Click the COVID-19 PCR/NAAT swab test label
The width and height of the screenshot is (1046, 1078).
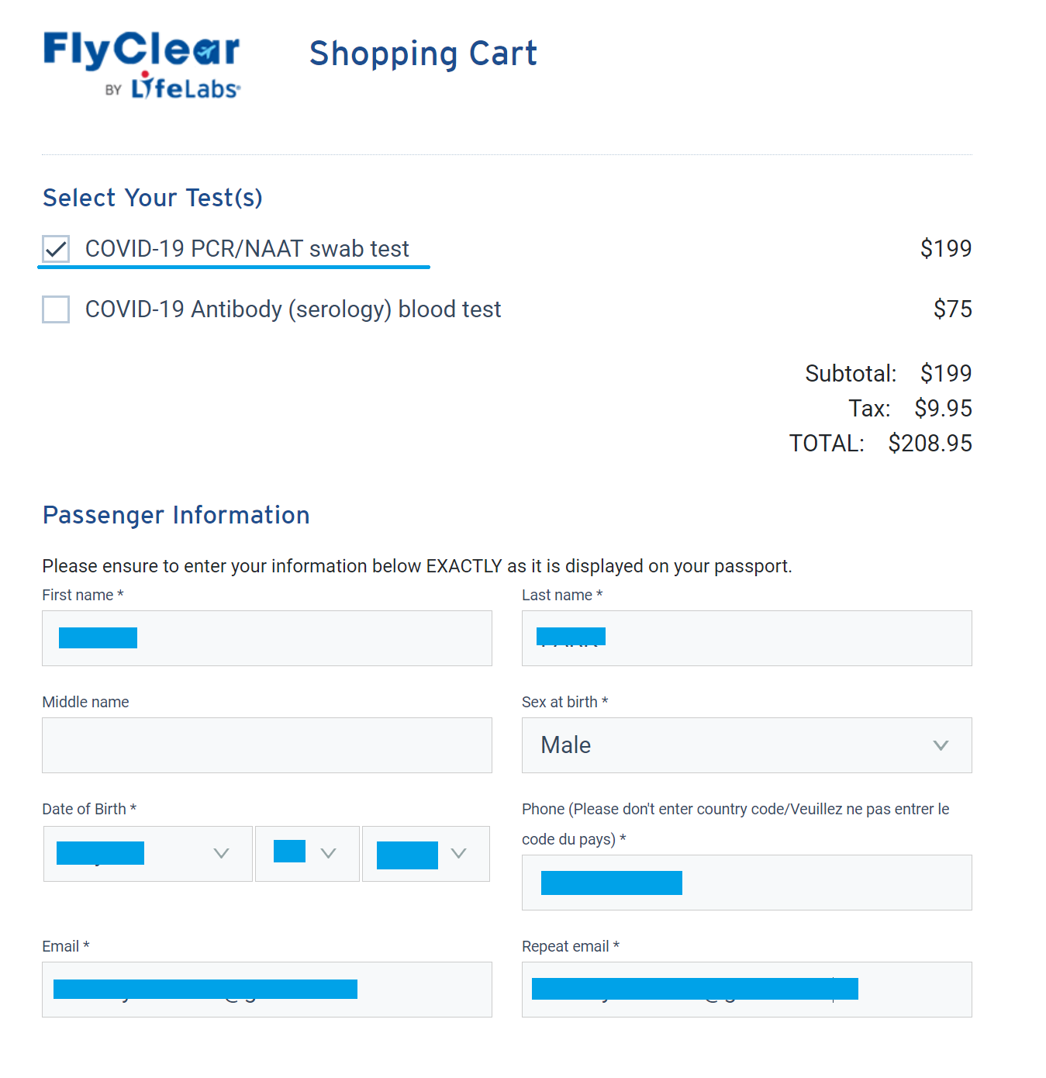(247, 249)
